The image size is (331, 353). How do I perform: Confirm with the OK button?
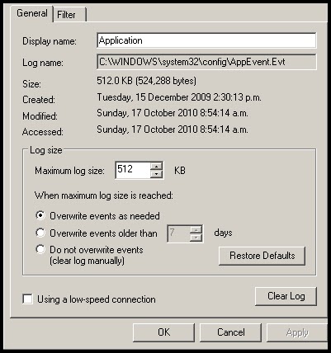[x=163, y=332]
